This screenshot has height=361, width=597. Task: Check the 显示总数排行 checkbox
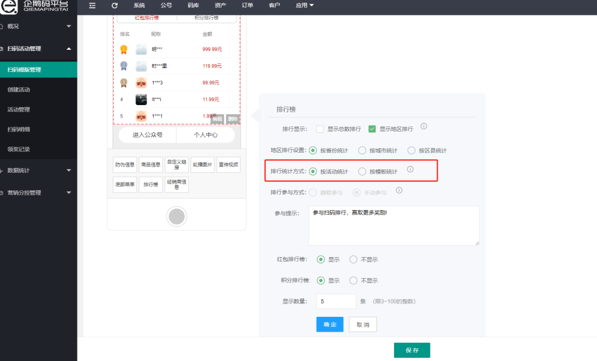tap(320, 129)
